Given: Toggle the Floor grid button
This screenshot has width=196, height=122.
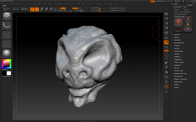Looking at the screenshot, I should coord(166,38).
